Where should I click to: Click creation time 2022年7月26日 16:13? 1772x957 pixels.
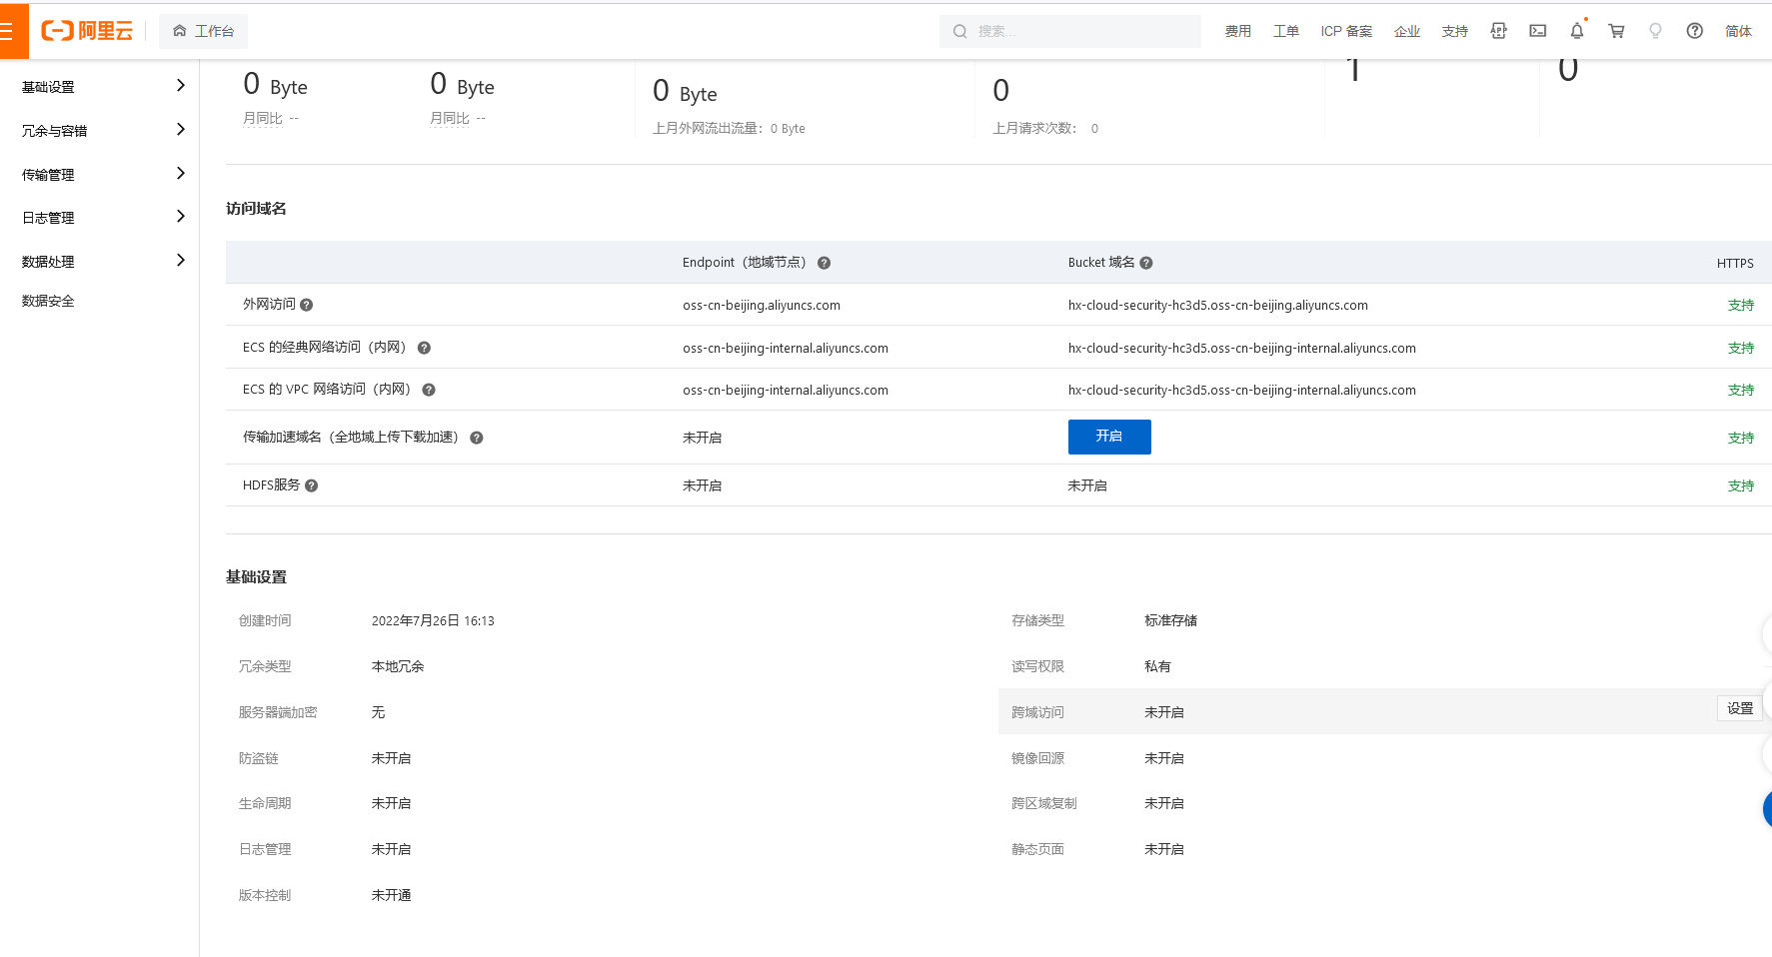pyautogui.click(x=433, y=620)
